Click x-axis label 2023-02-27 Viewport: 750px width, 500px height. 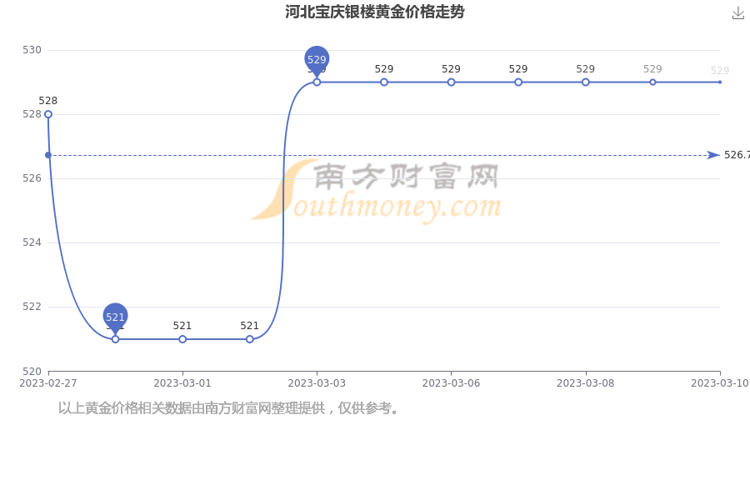pyautogui.click(x=48, y=383)
